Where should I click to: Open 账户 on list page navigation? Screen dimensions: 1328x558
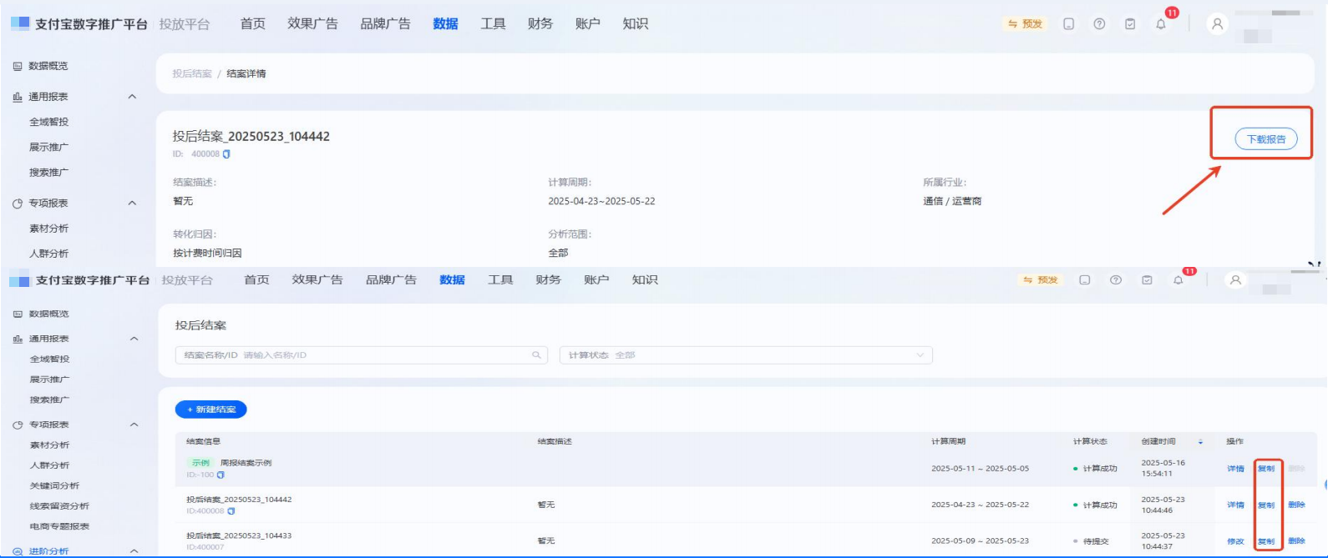point(596,280)
